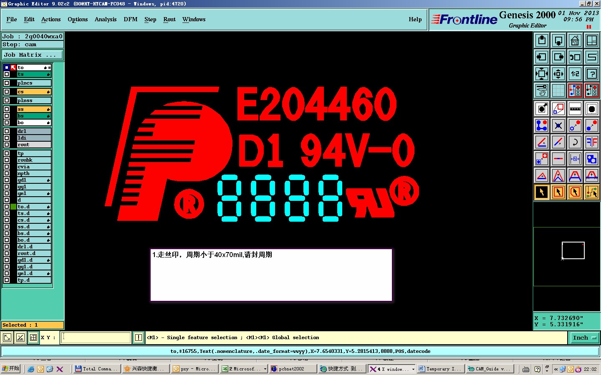Select the layer row named bo
The image size is (601, 375).
(x=34, y=122)
